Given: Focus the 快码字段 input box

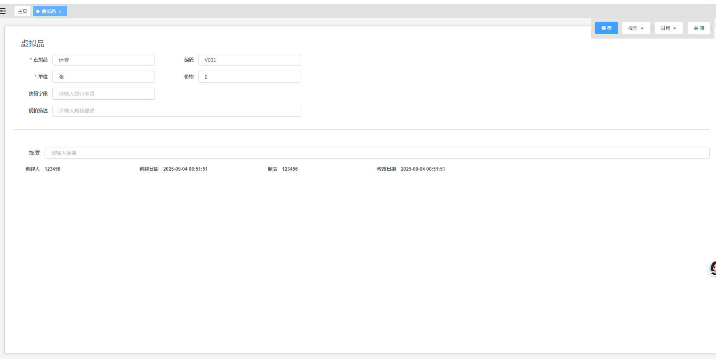Looking at the screenshot, I should pos(103,94).
